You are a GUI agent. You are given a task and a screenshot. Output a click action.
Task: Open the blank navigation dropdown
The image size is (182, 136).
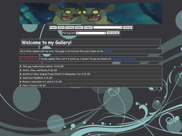point(108,28)
